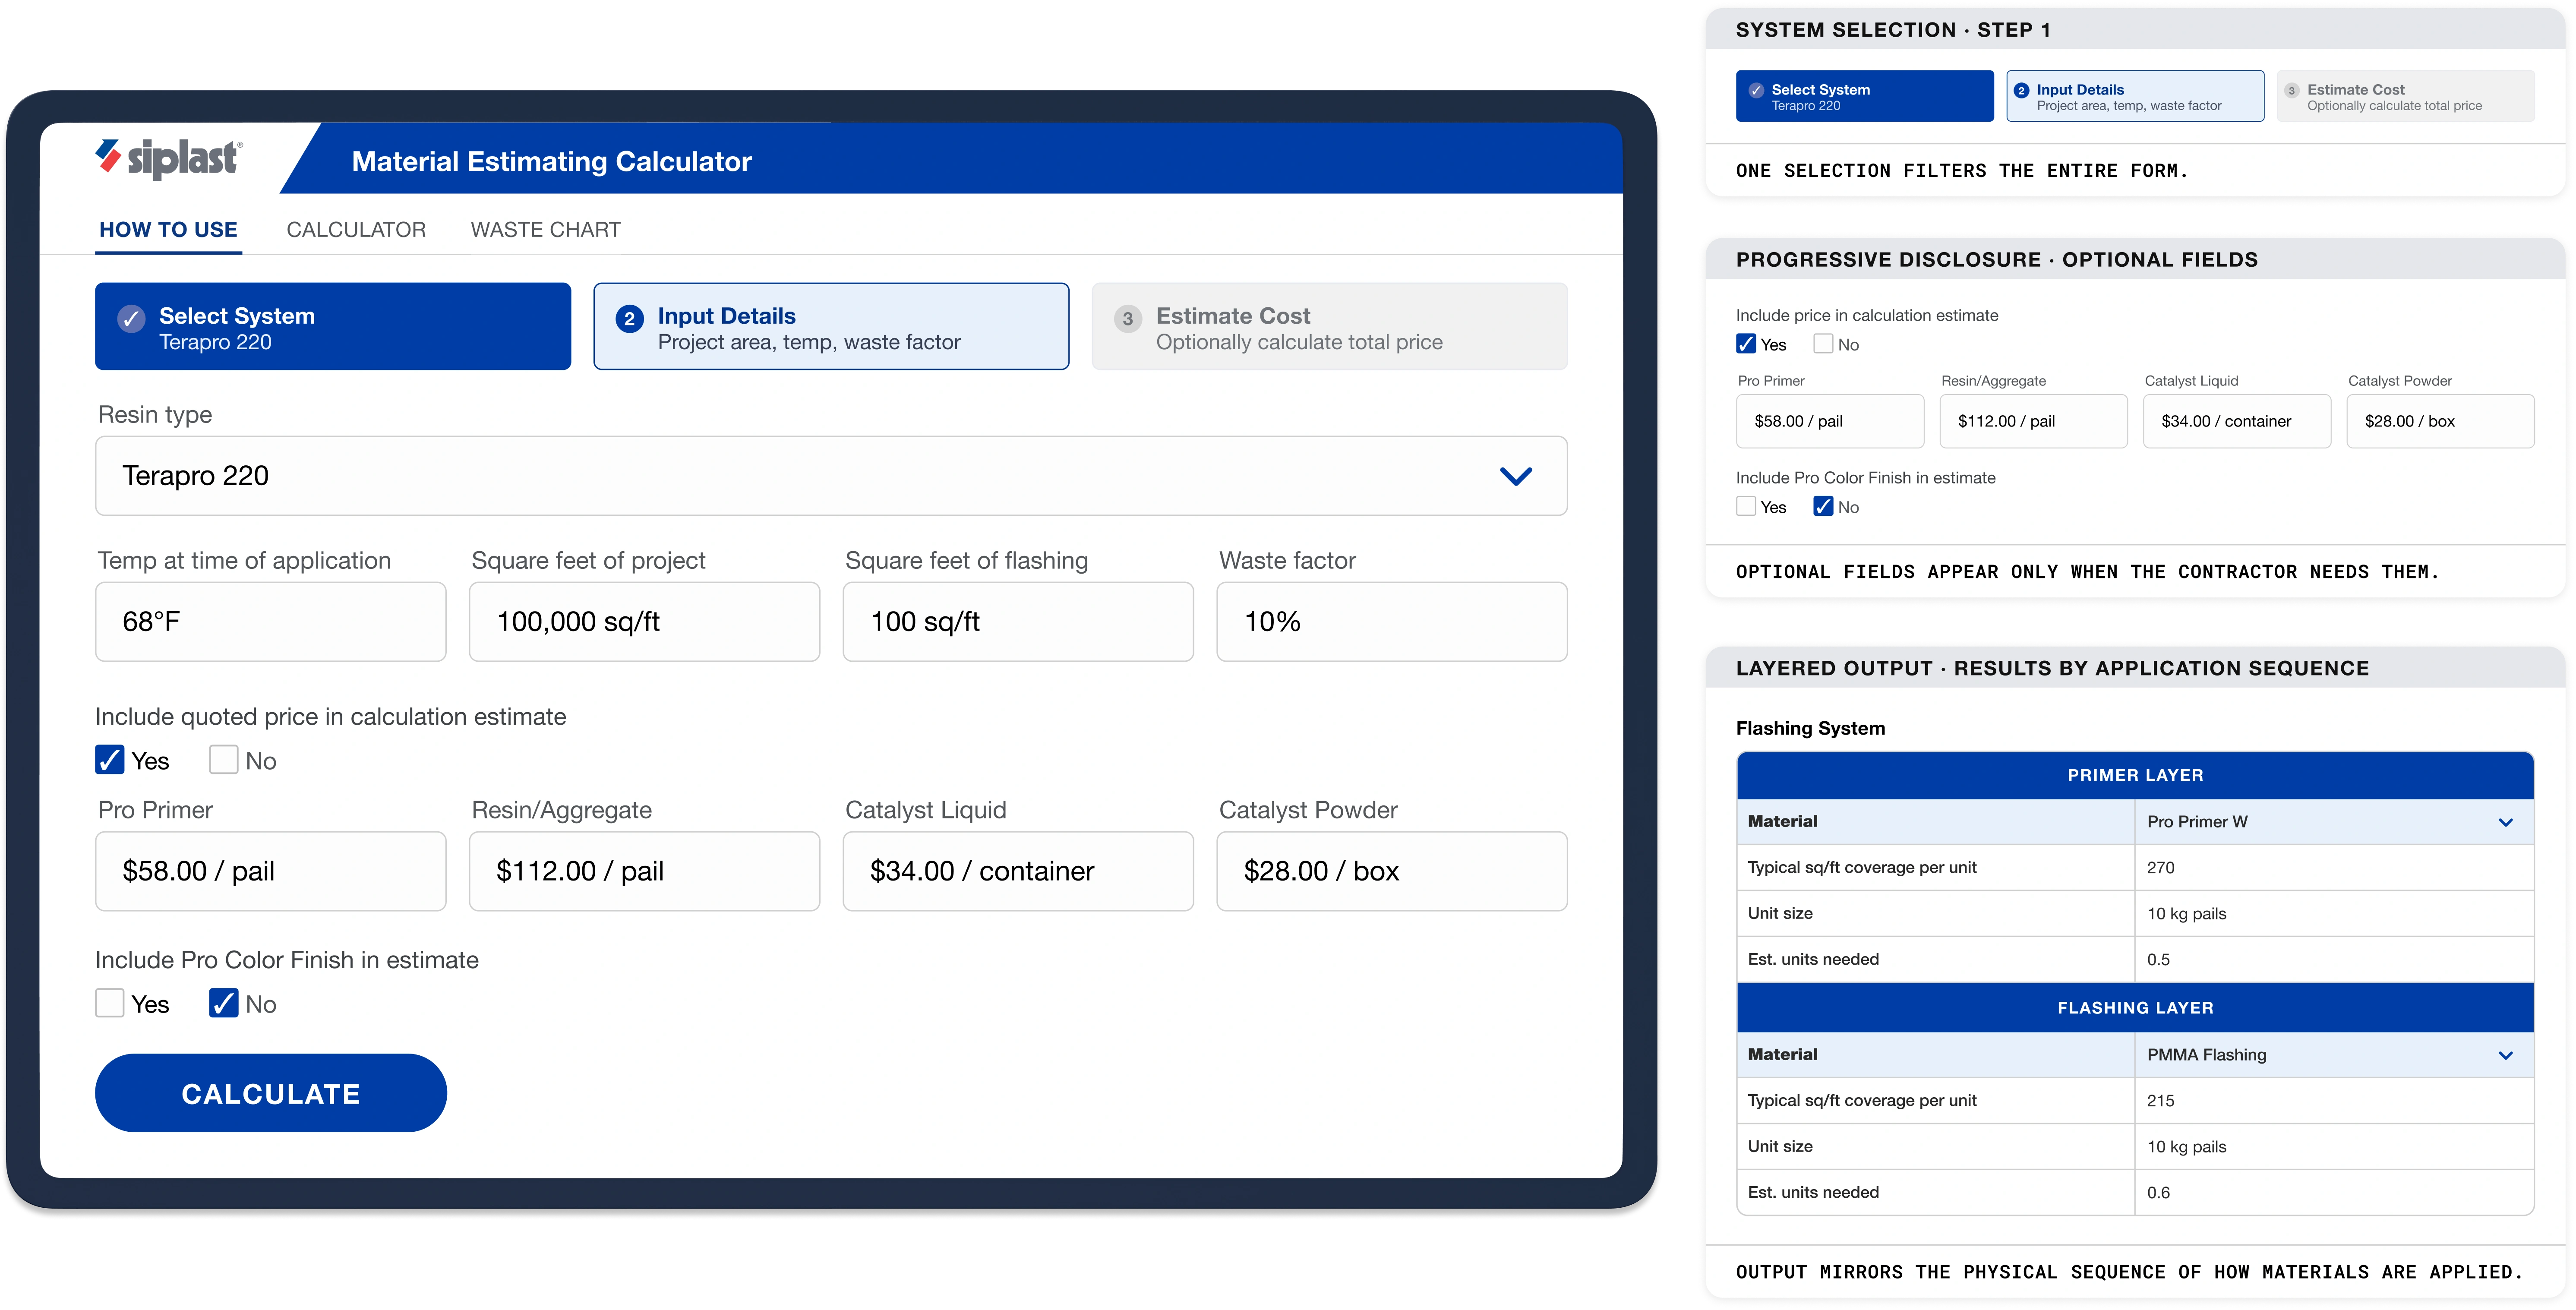Click the Catalyst Powder price field in calculator
Viewport: 2576px width, 1310px height.
coord(1392,871)
